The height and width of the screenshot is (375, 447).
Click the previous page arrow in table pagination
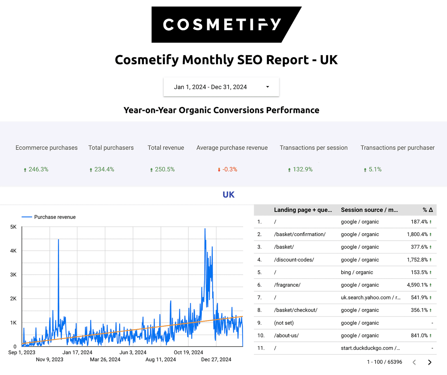pos(414,362)
